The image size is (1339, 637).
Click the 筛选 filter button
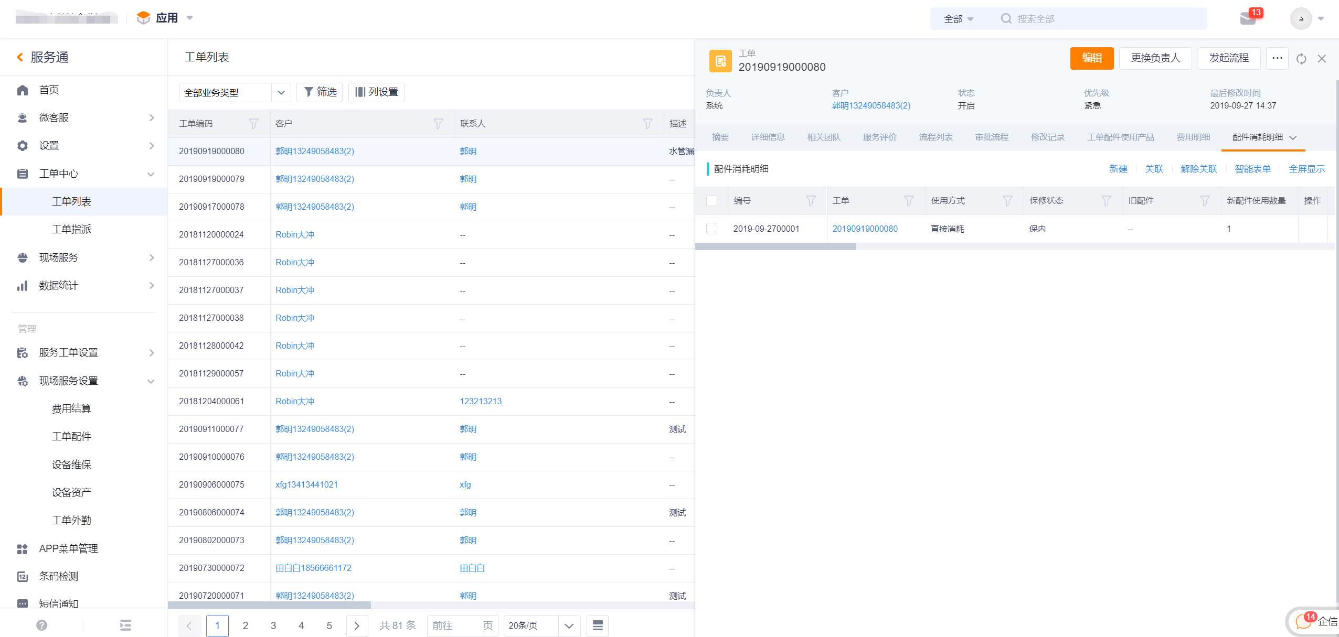(320, 92)
